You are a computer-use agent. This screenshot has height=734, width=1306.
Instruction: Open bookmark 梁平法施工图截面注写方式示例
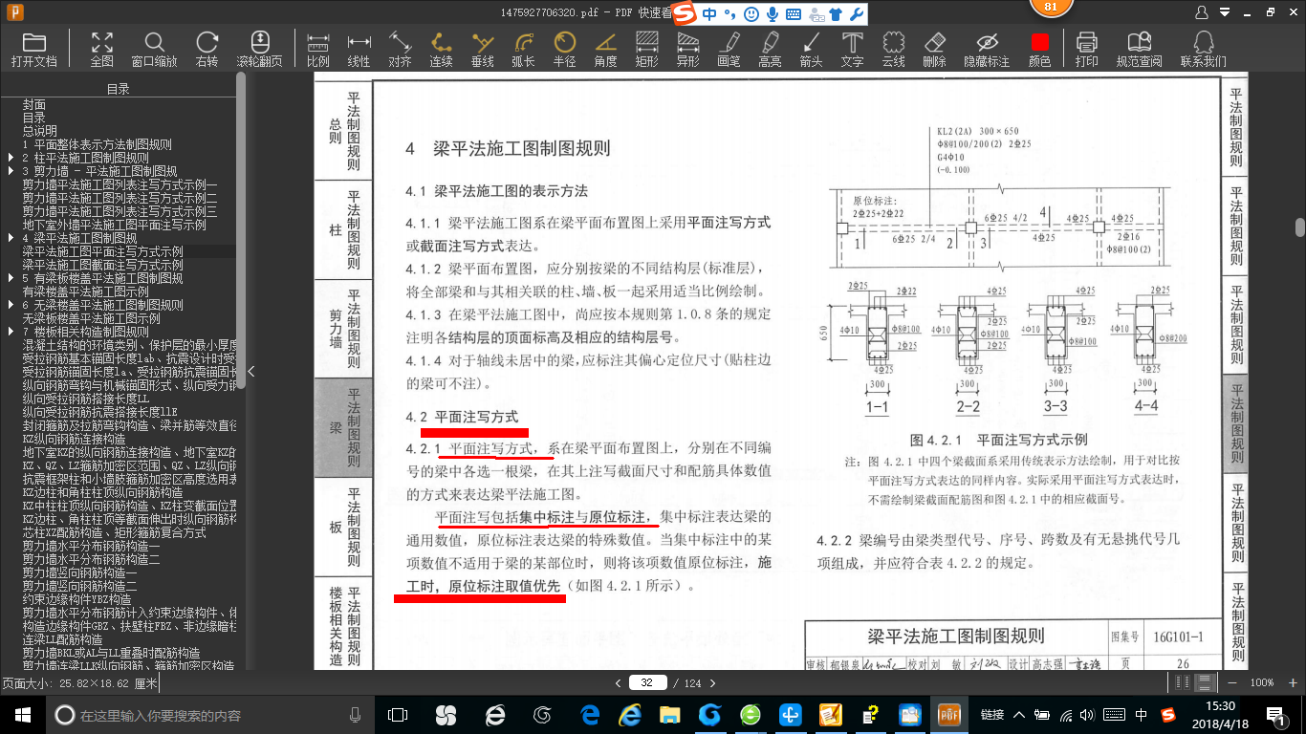[x=103, y=265]
